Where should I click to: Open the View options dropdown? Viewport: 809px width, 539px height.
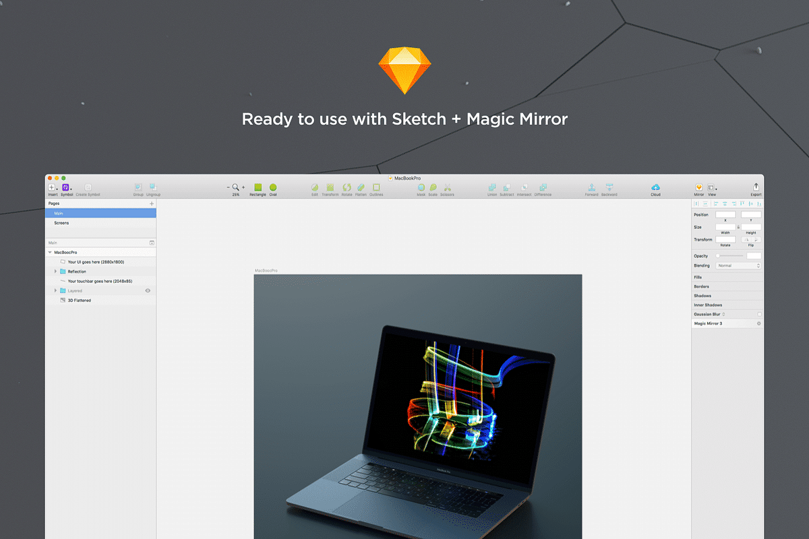(x=712, y=188)
